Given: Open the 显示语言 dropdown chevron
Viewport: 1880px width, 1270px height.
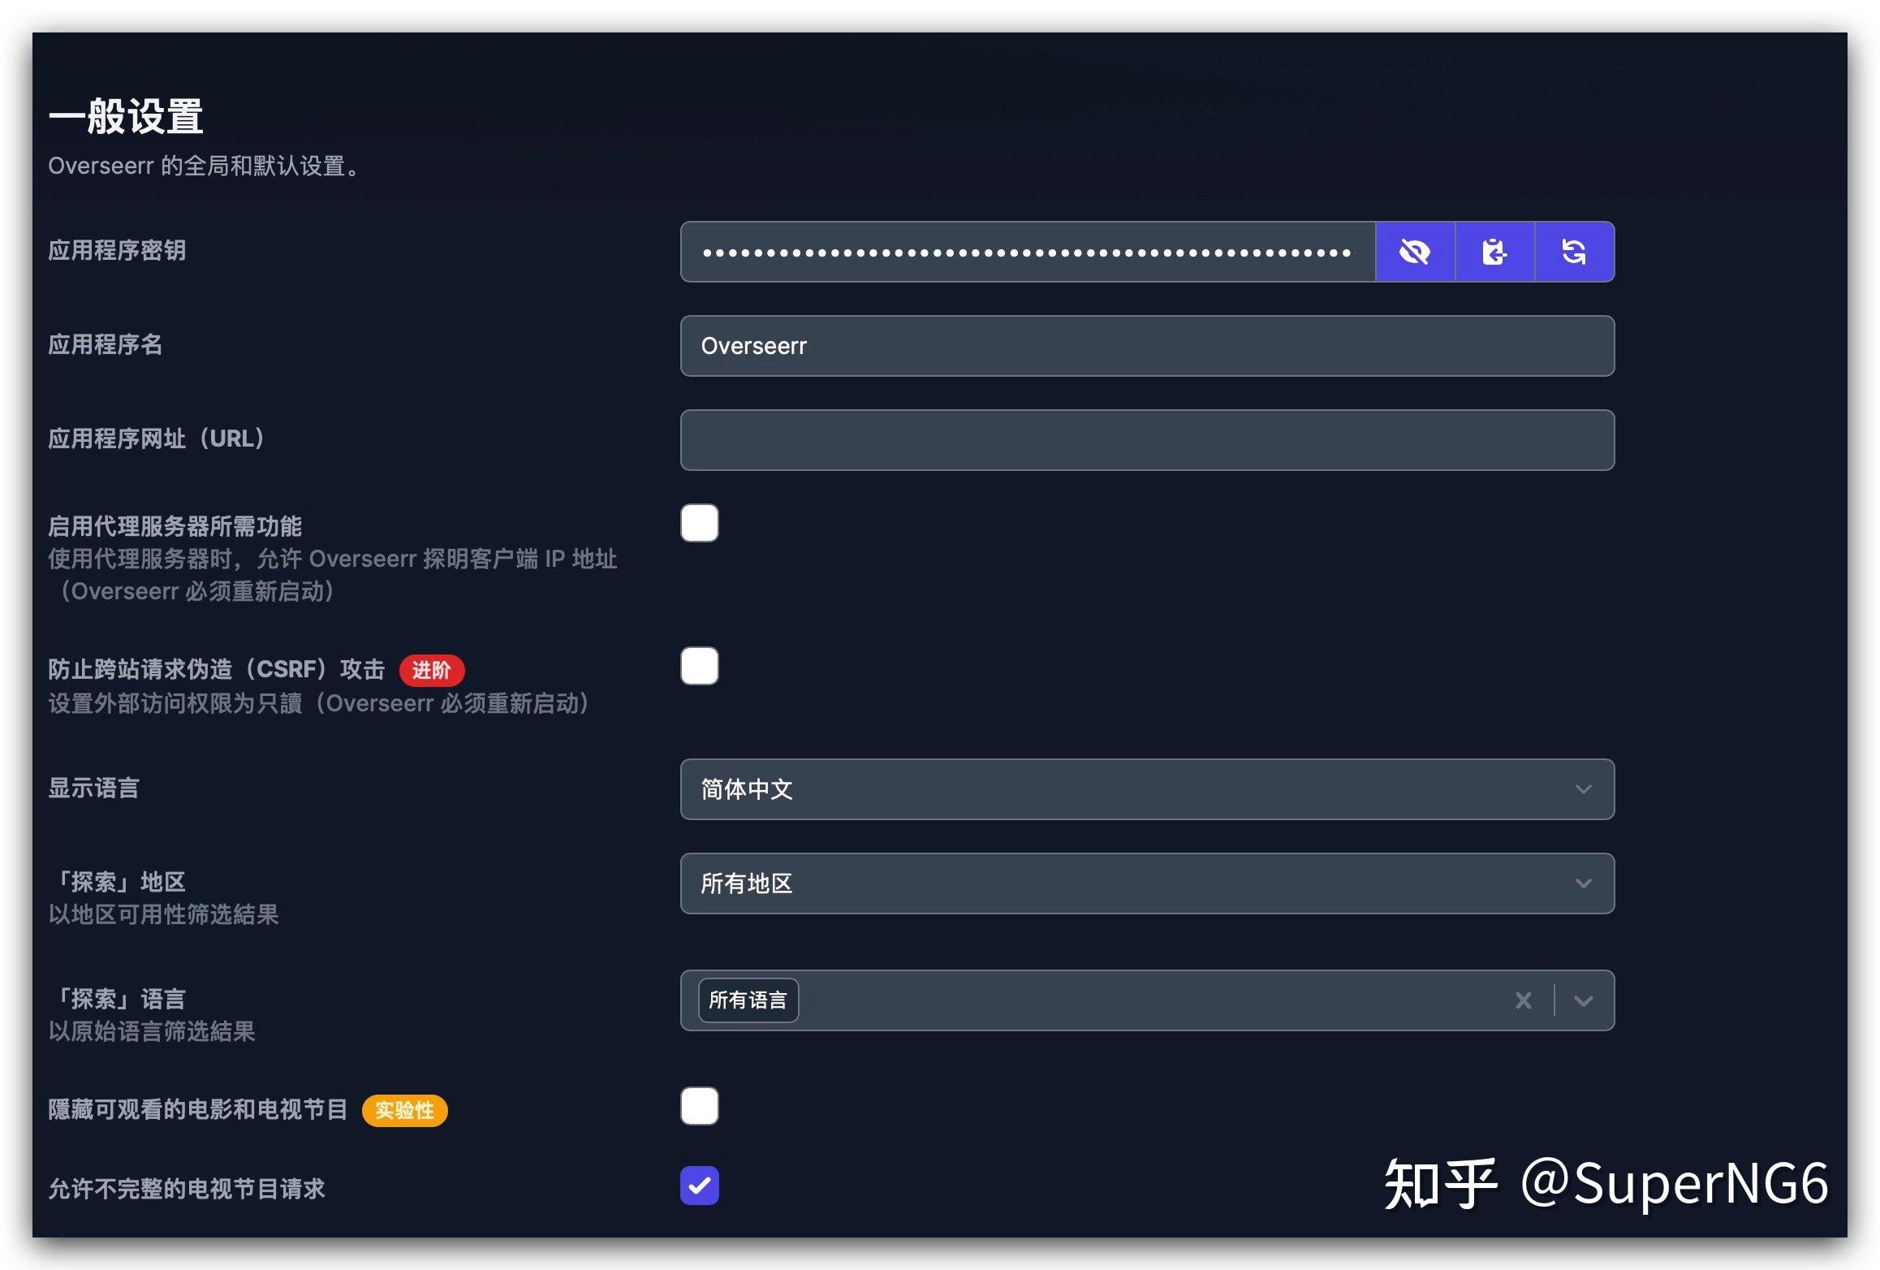Looking at the screenshot, I should [1581, 789].
